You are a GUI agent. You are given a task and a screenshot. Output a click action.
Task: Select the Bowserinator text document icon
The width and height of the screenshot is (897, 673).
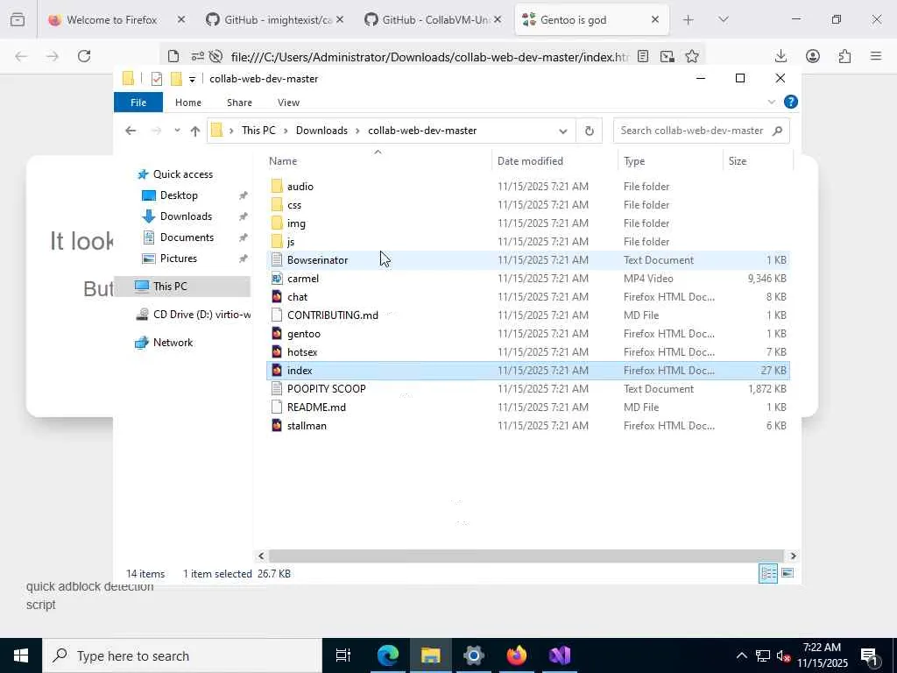[x=277, y=259]
